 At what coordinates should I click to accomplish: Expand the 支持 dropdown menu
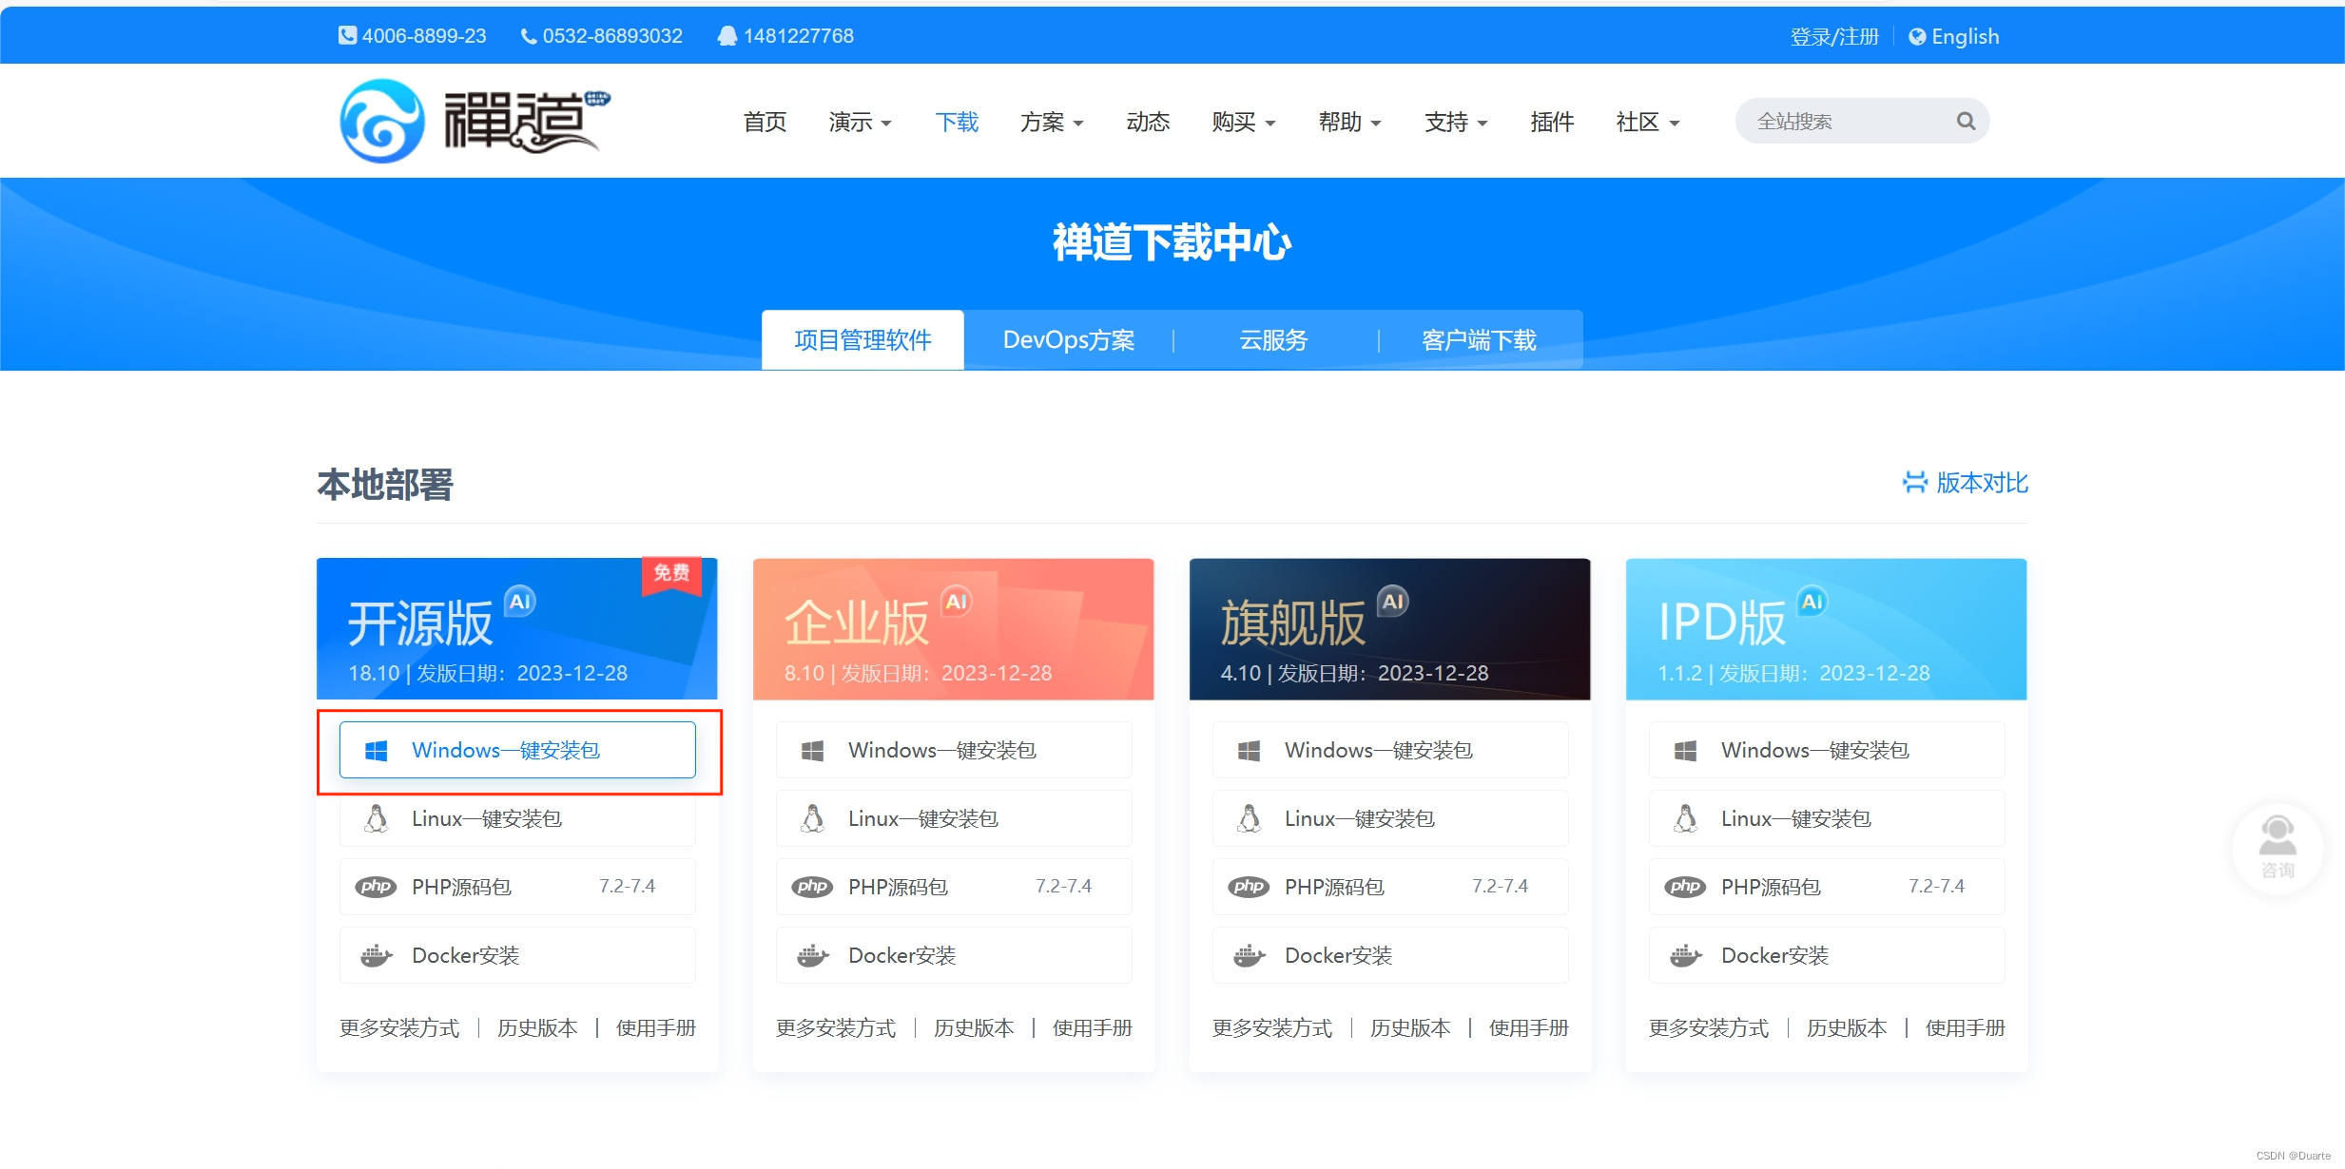(1457, 122)
